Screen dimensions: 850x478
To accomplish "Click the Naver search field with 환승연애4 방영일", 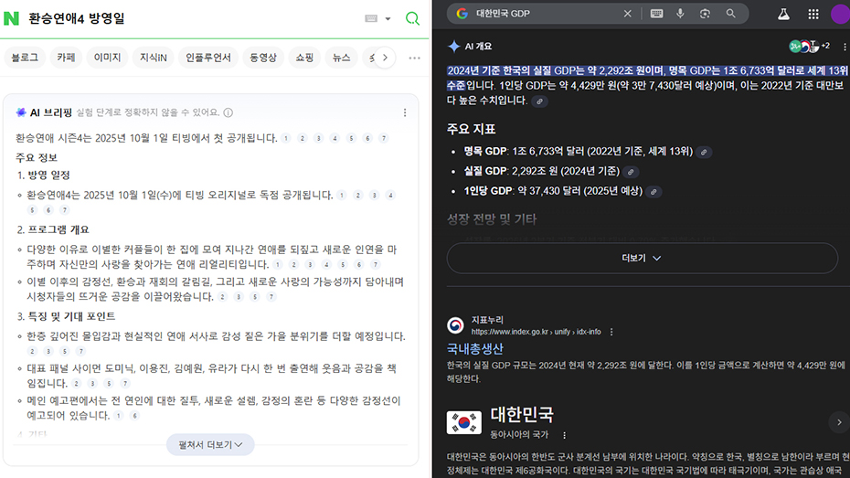I will (183, 18).
